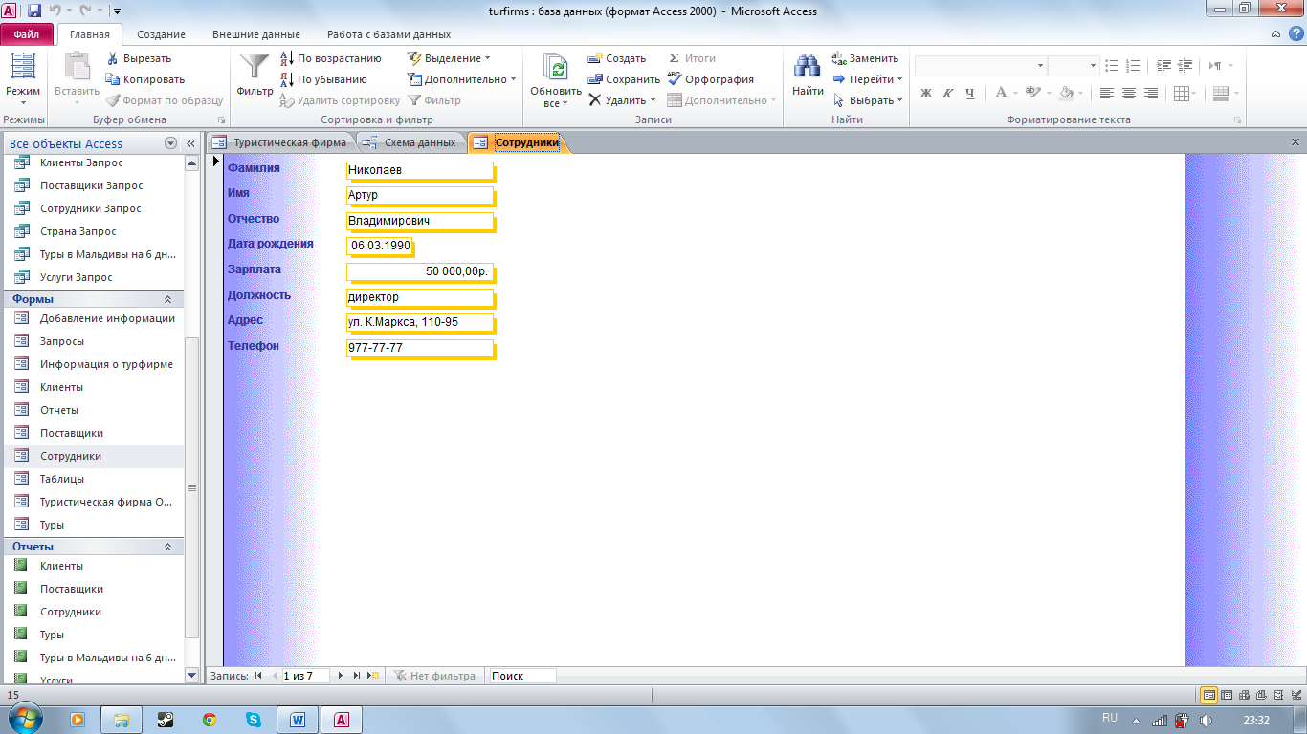This screenshot has height=734, width=1307.
Task: Sort descending with По убыванию
Action: (x=323, y=79)
